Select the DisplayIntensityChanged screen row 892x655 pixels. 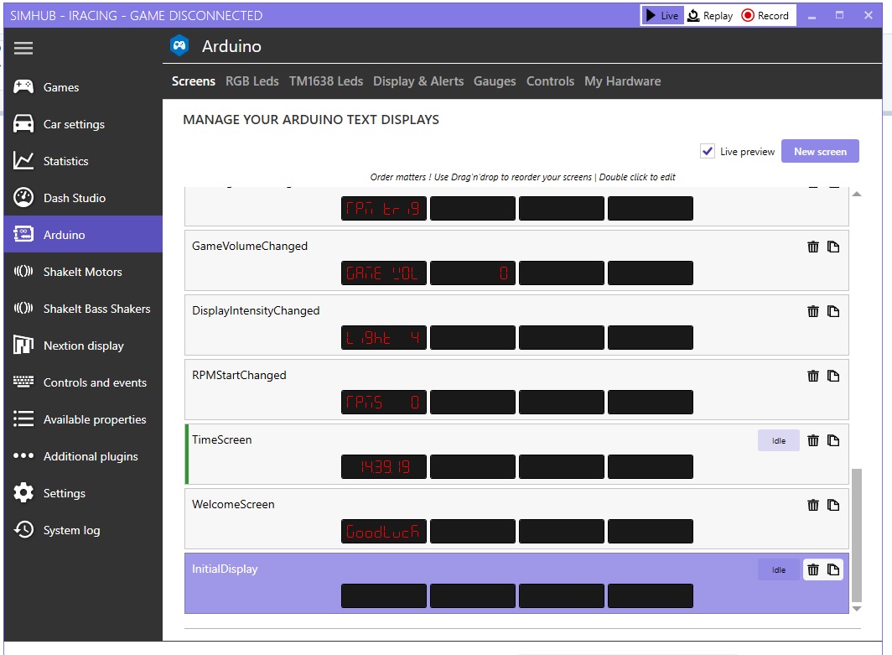[x=516, y=325]
